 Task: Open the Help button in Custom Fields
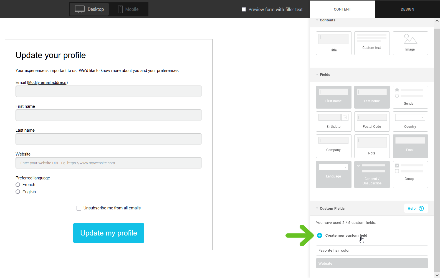[x=416, y=208]
